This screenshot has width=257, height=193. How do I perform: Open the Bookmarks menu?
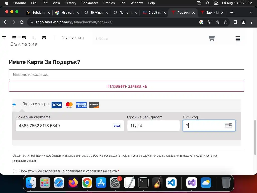(x=90, y=3)
